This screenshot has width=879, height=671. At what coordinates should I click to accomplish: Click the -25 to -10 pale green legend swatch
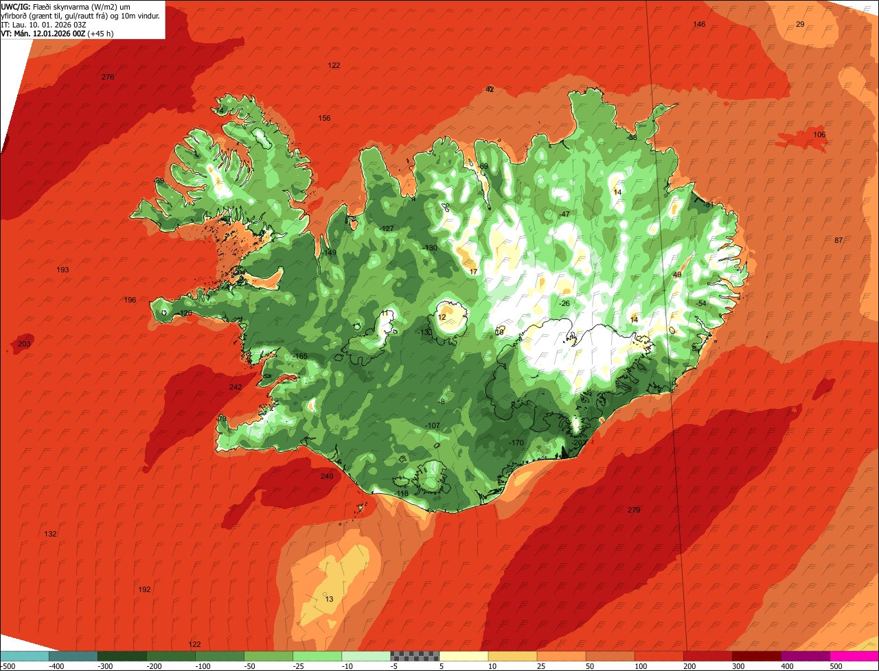(x=317, y=656)
